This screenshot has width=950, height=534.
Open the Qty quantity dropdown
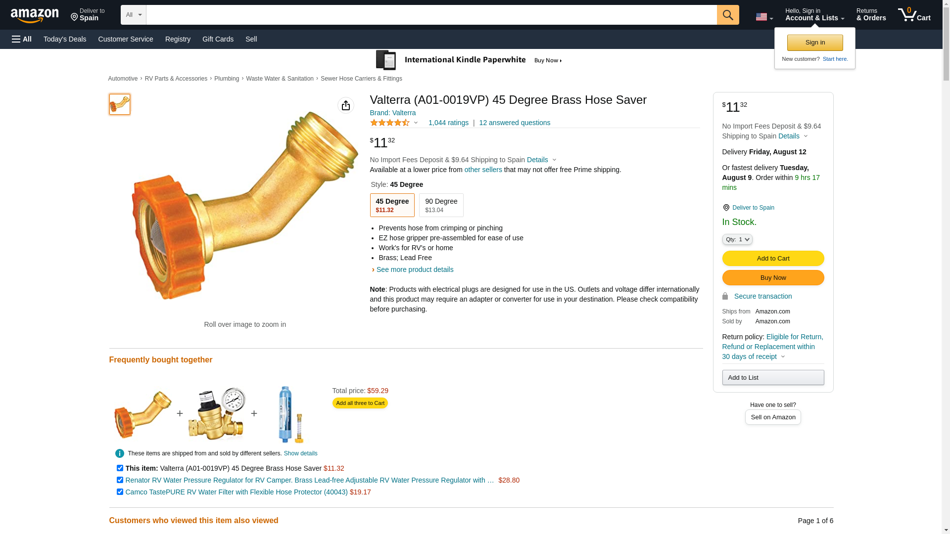[x=737, y=239]
